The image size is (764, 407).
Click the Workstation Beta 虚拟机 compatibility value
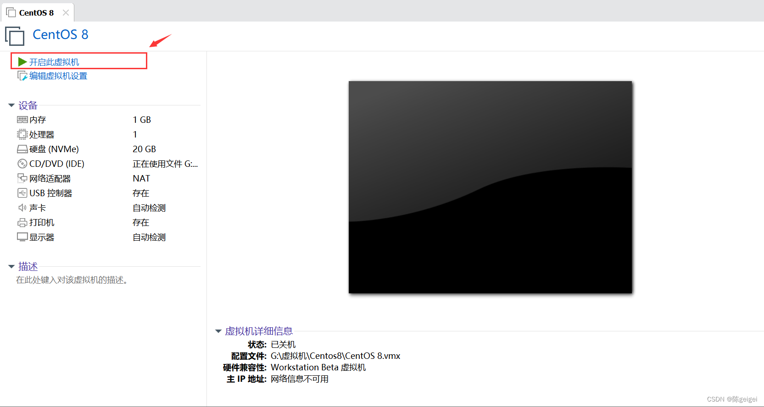point(318,367)
